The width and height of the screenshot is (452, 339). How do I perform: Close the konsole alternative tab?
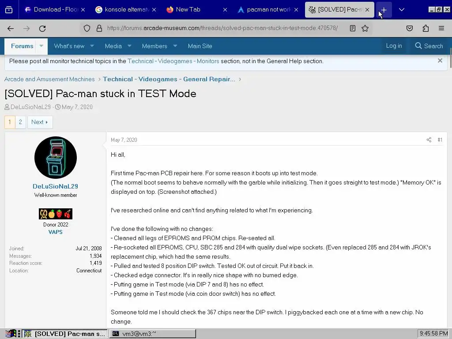[x=154, y=10]
